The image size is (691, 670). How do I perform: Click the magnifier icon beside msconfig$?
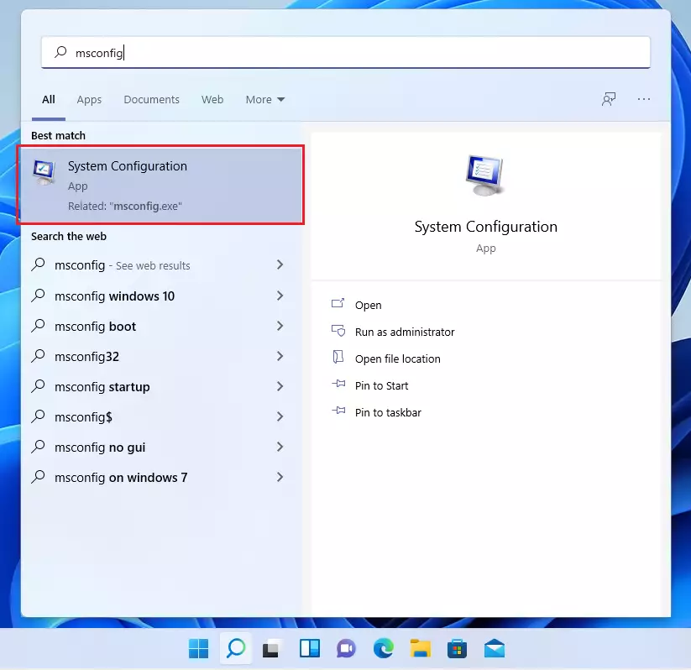[x=39, y=416]
